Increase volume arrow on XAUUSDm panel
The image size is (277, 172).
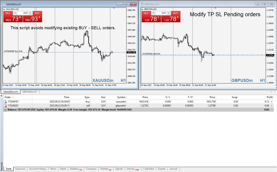click(30, 13)
